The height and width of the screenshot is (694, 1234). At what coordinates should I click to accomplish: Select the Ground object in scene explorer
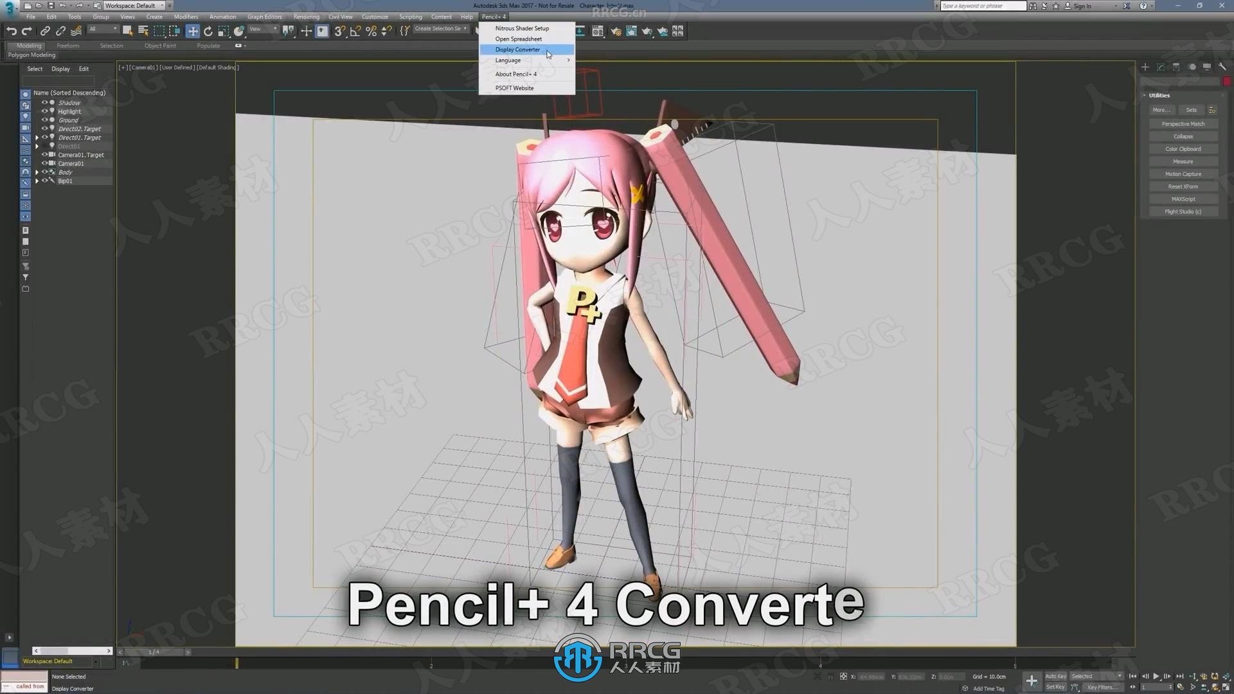68,120
